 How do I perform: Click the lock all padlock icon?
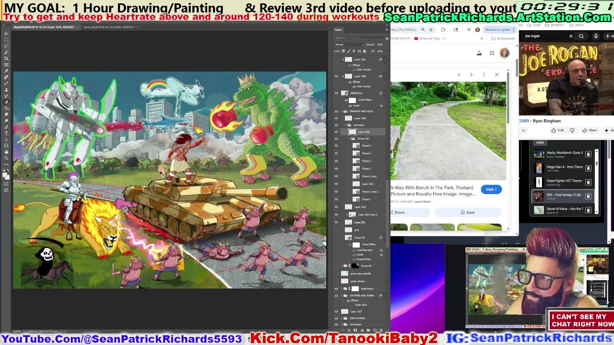point(365,51)
